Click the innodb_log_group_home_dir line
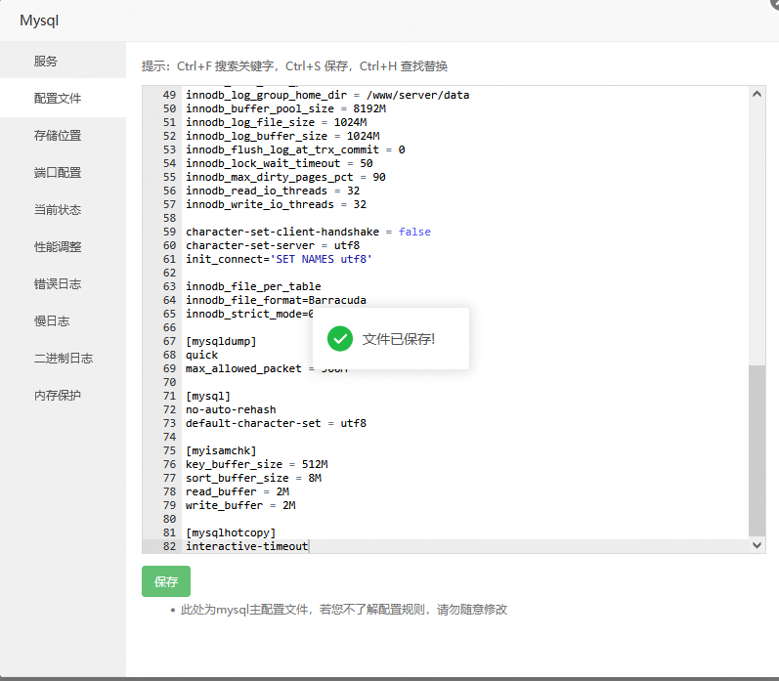The width and height of the screenshot is (779, 681). pyautogui.click(x=327, y=95)
